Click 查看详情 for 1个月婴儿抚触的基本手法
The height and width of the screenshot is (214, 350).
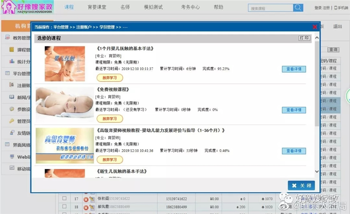294,69
